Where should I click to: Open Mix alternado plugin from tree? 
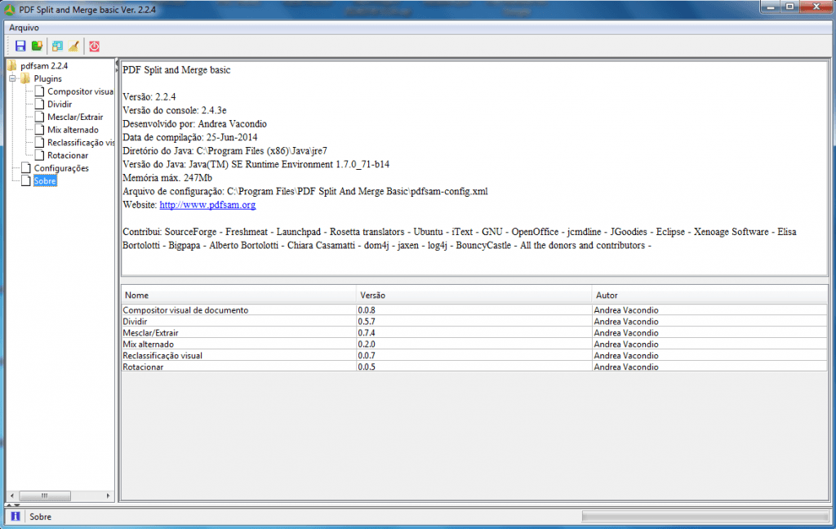[x=73, y=130]
